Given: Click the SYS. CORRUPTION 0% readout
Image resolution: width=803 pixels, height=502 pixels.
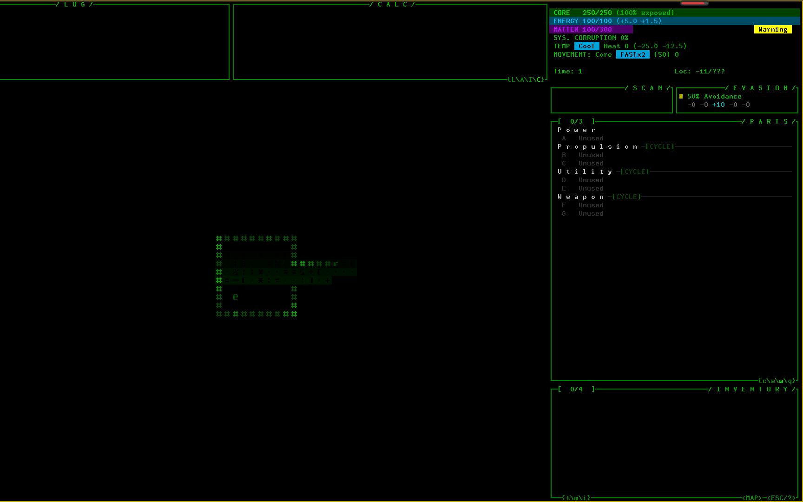Looking at the screenshot, I should (x=591, y=38).
